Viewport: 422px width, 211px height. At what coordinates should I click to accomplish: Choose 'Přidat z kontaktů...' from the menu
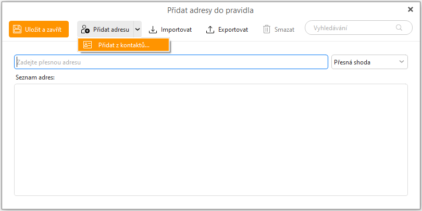pyautogui.click(x=123, y=45)
